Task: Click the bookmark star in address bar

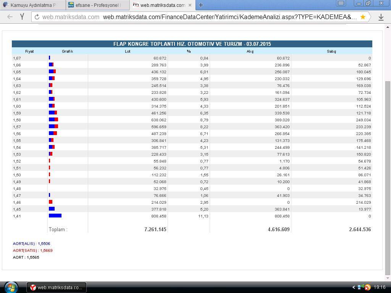Action: [363, 17]
